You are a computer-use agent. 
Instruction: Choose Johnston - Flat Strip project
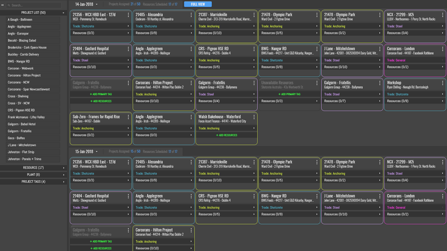click(x=33, y=152)
